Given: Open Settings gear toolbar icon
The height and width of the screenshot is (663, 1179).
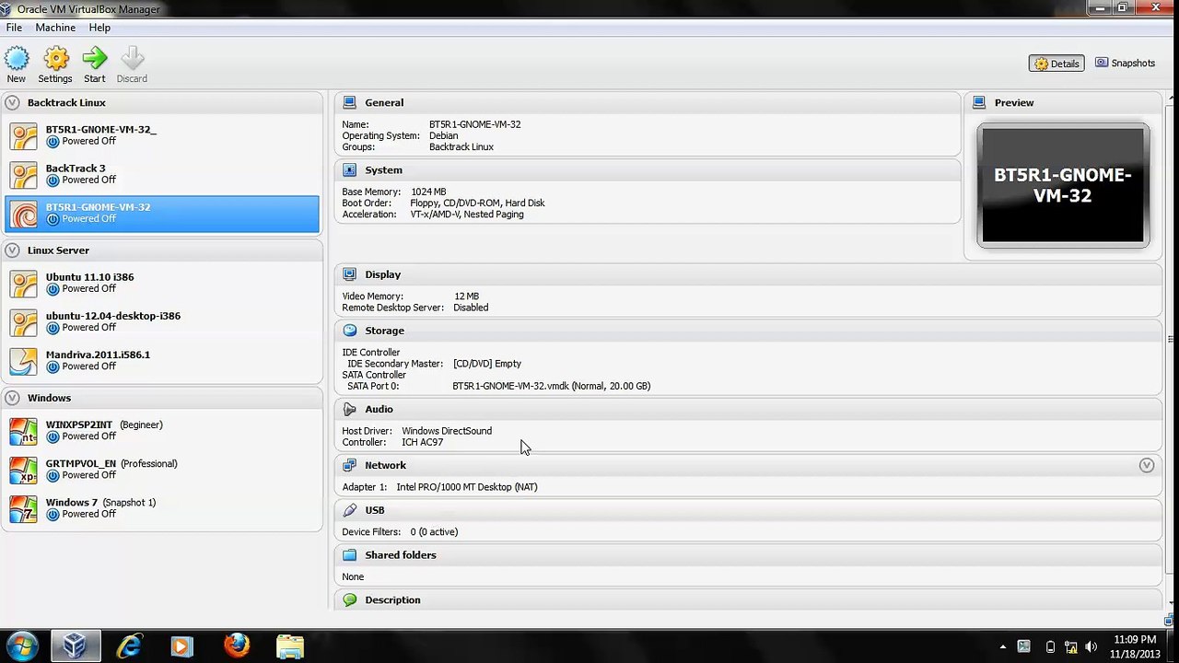Looking at the screenshot, I should click(56, 60).
